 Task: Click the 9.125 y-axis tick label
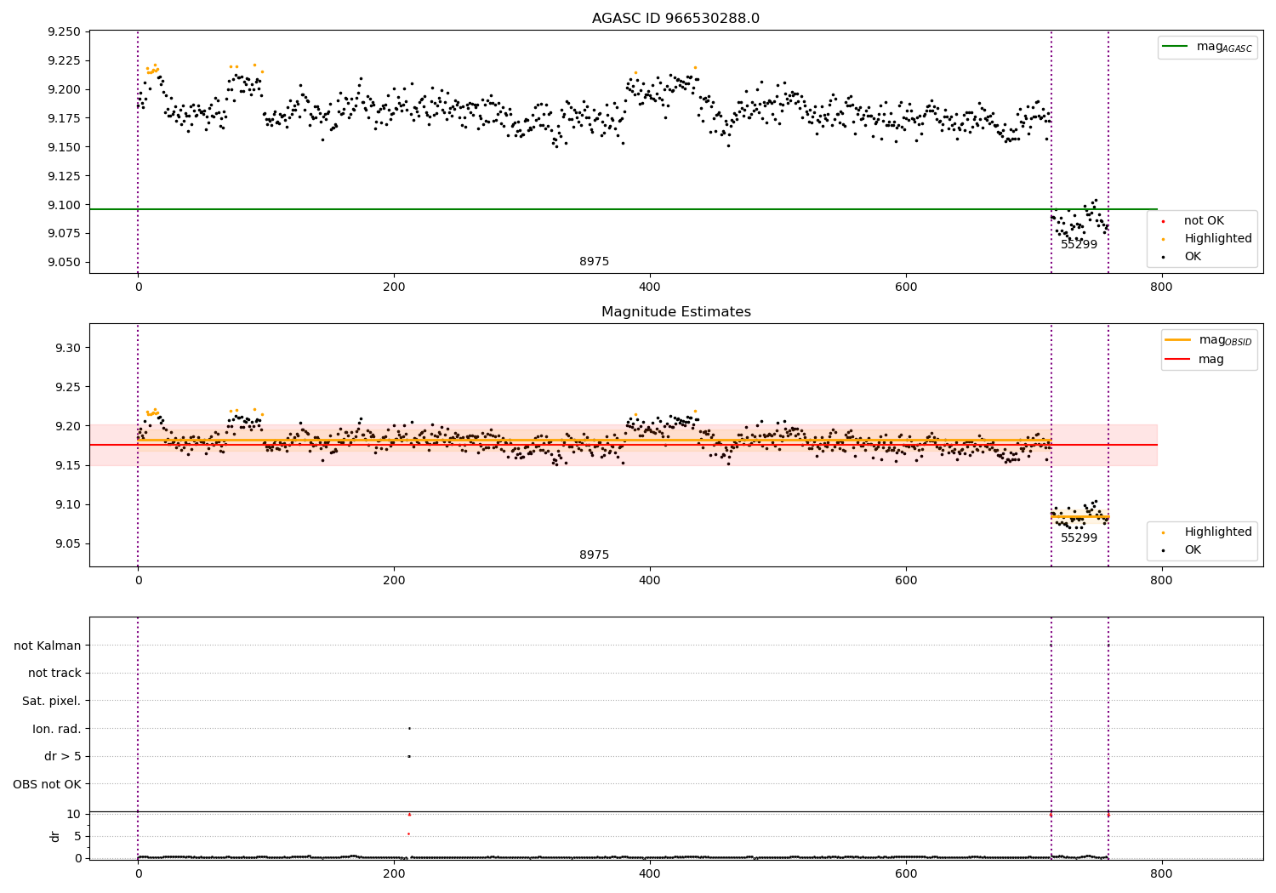point(64,176)
